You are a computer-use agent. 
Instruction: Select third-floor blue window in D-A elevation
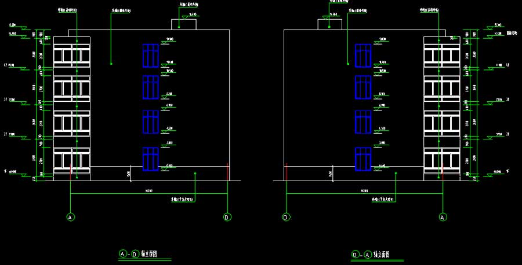coord(363,87)
